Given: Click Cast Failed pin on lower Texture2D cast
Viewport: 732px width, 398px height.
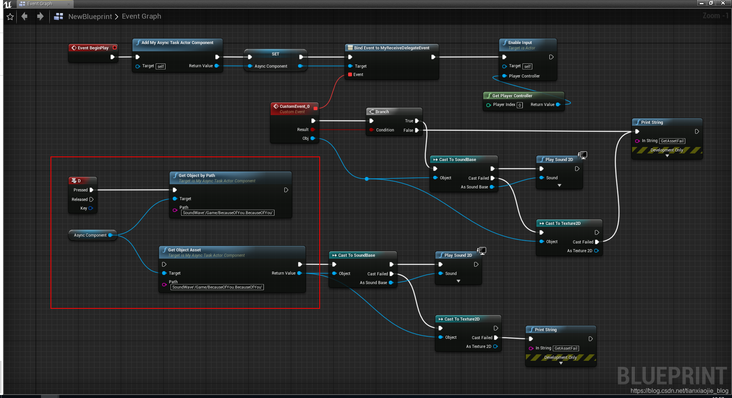Looking at the screenshot, I should [x=496, y=338].
